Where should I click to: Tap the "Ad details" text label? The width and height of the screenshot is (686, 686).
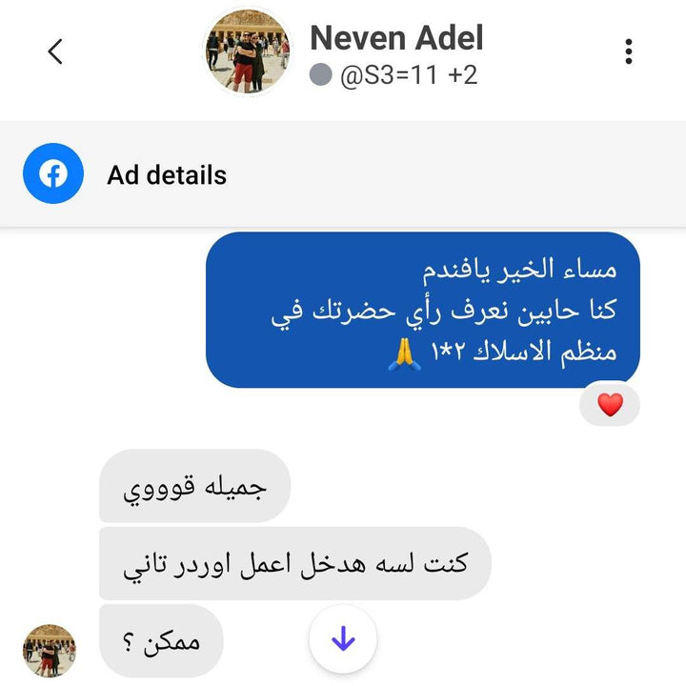pyautogui.click(x=167, y=175)
